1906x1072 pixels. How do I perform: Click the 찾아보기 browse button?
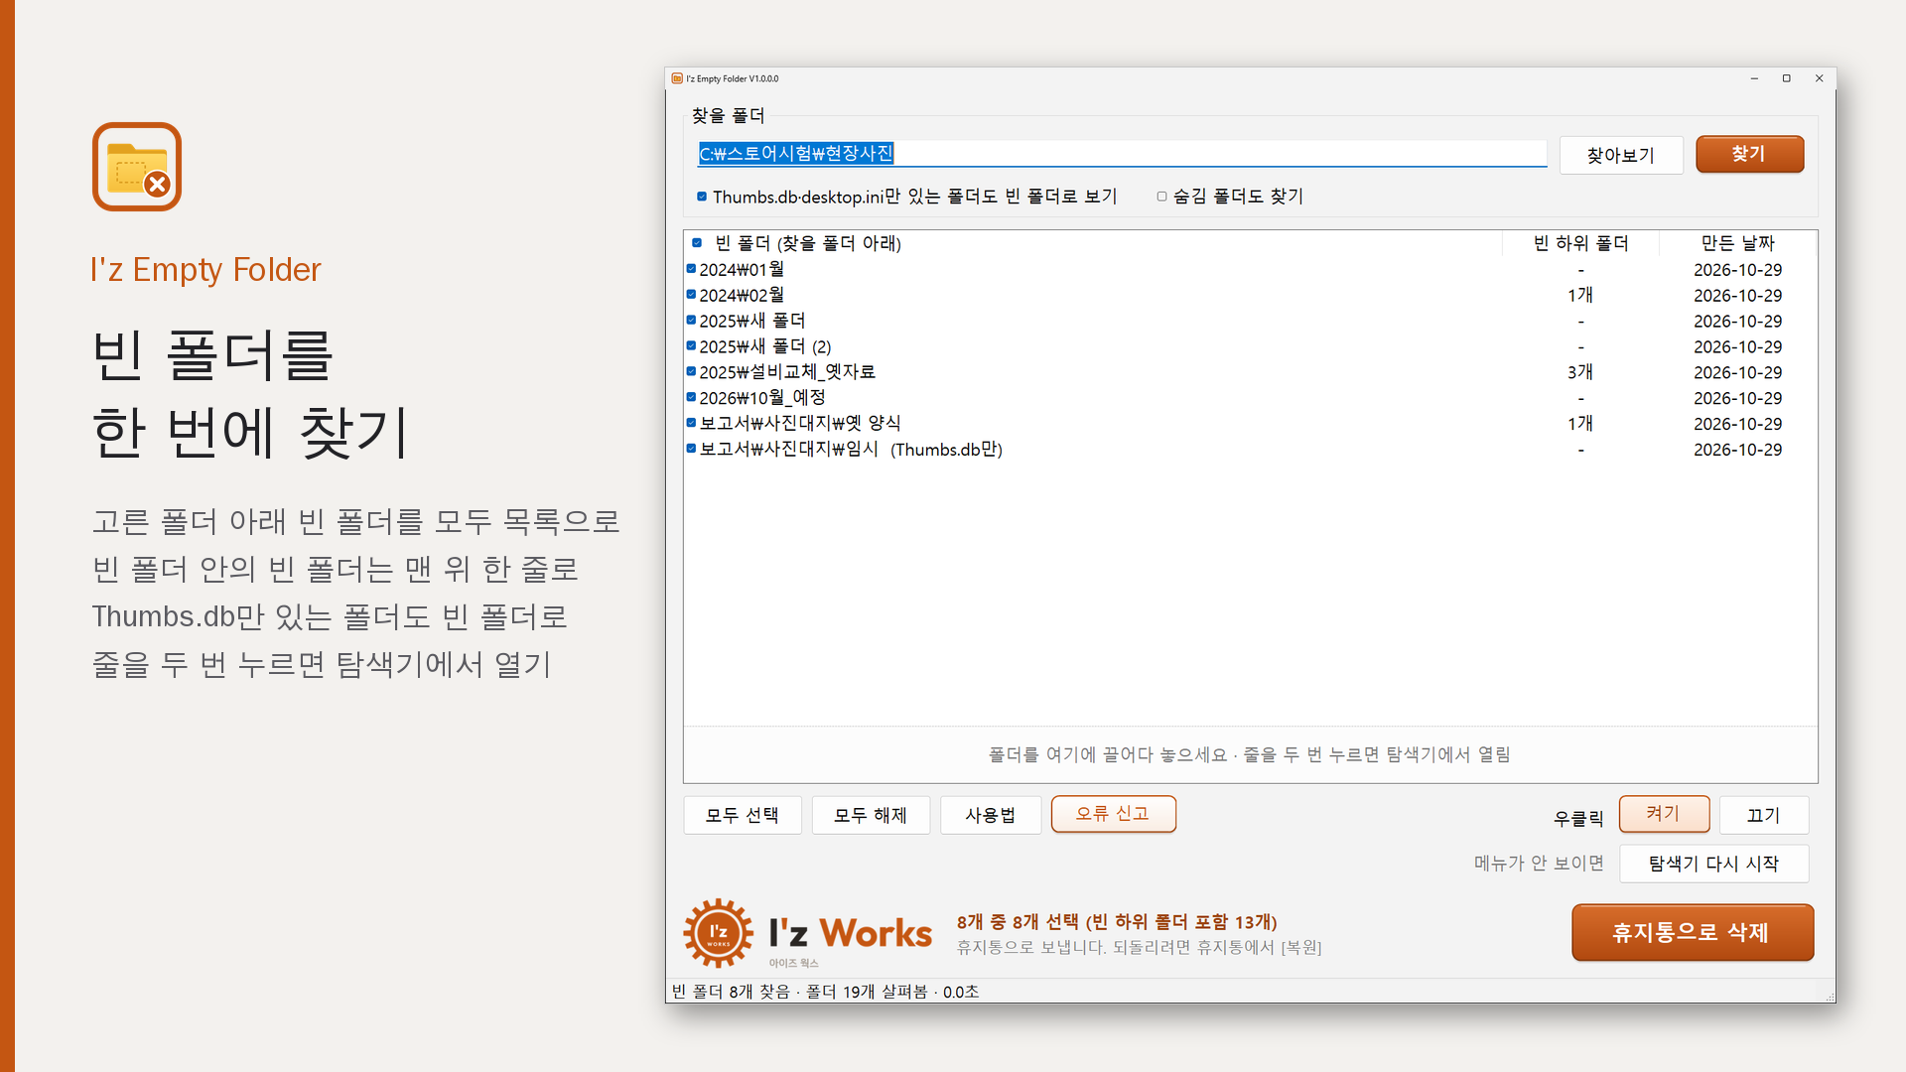pos(1621,155)
